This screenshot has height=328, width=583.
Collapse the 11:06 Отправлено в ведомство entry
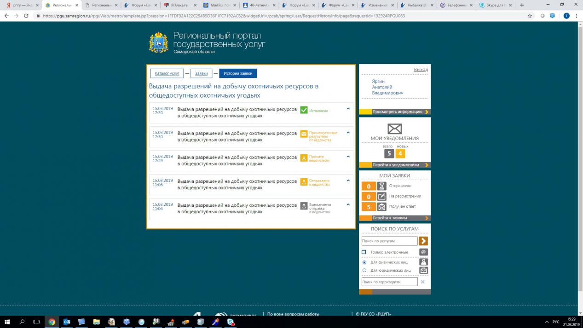click(348, 181)
